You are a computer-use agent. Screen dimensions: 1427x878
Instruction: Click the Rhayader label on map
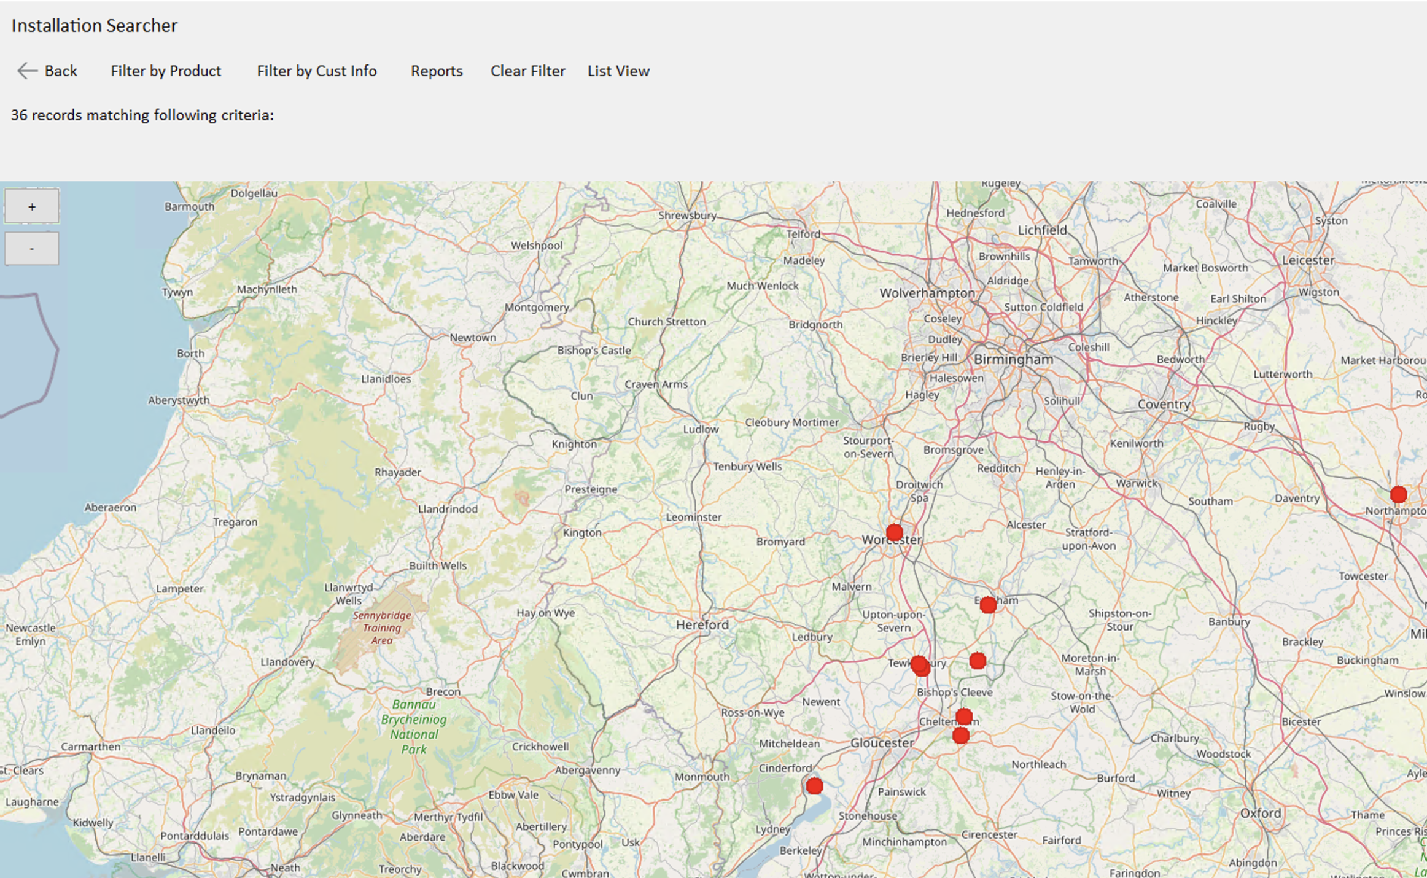click(x=398, y=472)
